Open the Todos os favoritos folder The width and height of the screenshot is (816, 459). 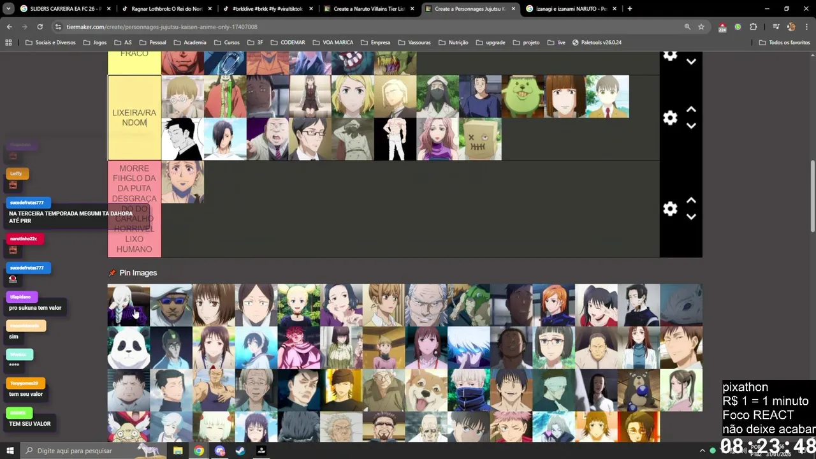(x=785, y=42)
